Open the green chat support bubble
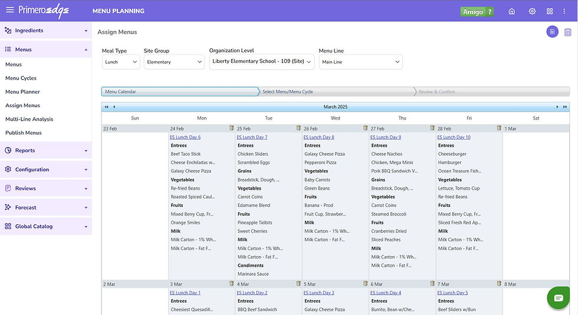 tap(558, 298)
